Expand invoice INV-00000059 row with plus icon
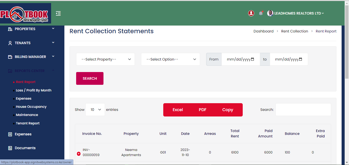This screenshot has height=165, width=349. [x=79, y=154]
